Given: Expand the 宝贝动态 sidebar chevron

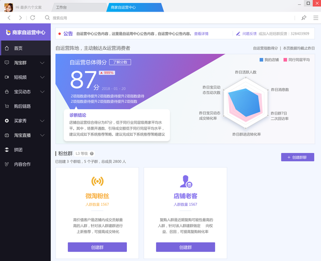Looking at the screenshot, I should [42, 92].
